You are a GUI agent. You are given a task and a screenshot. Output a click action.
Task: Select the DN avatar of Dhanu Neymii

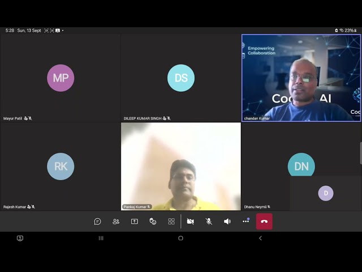pos(301,165)
